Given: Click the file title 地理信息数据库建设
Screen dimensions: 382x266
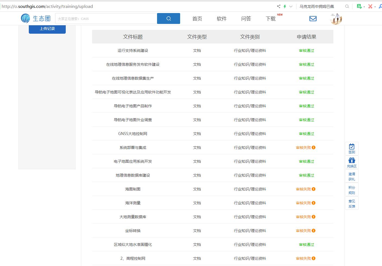Looking at the screenshot, I should (x=133, y=175).
